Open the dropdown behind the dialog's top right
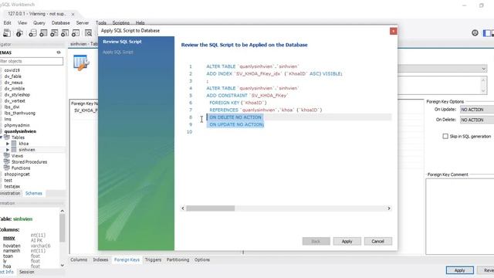494x278 pixels. (484, 69)
